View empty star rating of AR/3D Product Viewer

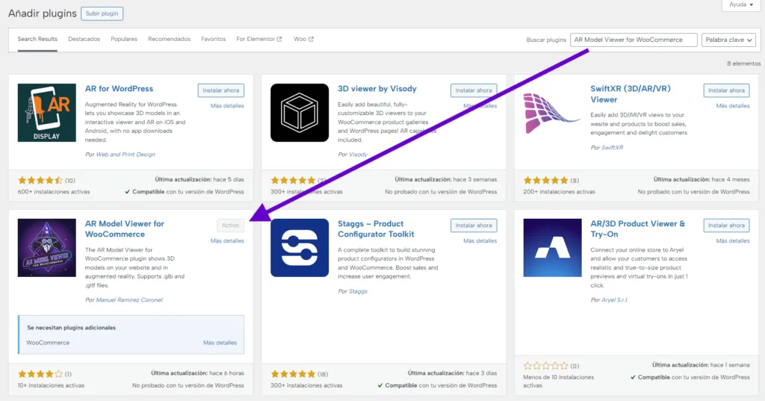pyautogui.click(x=546, y=366)
